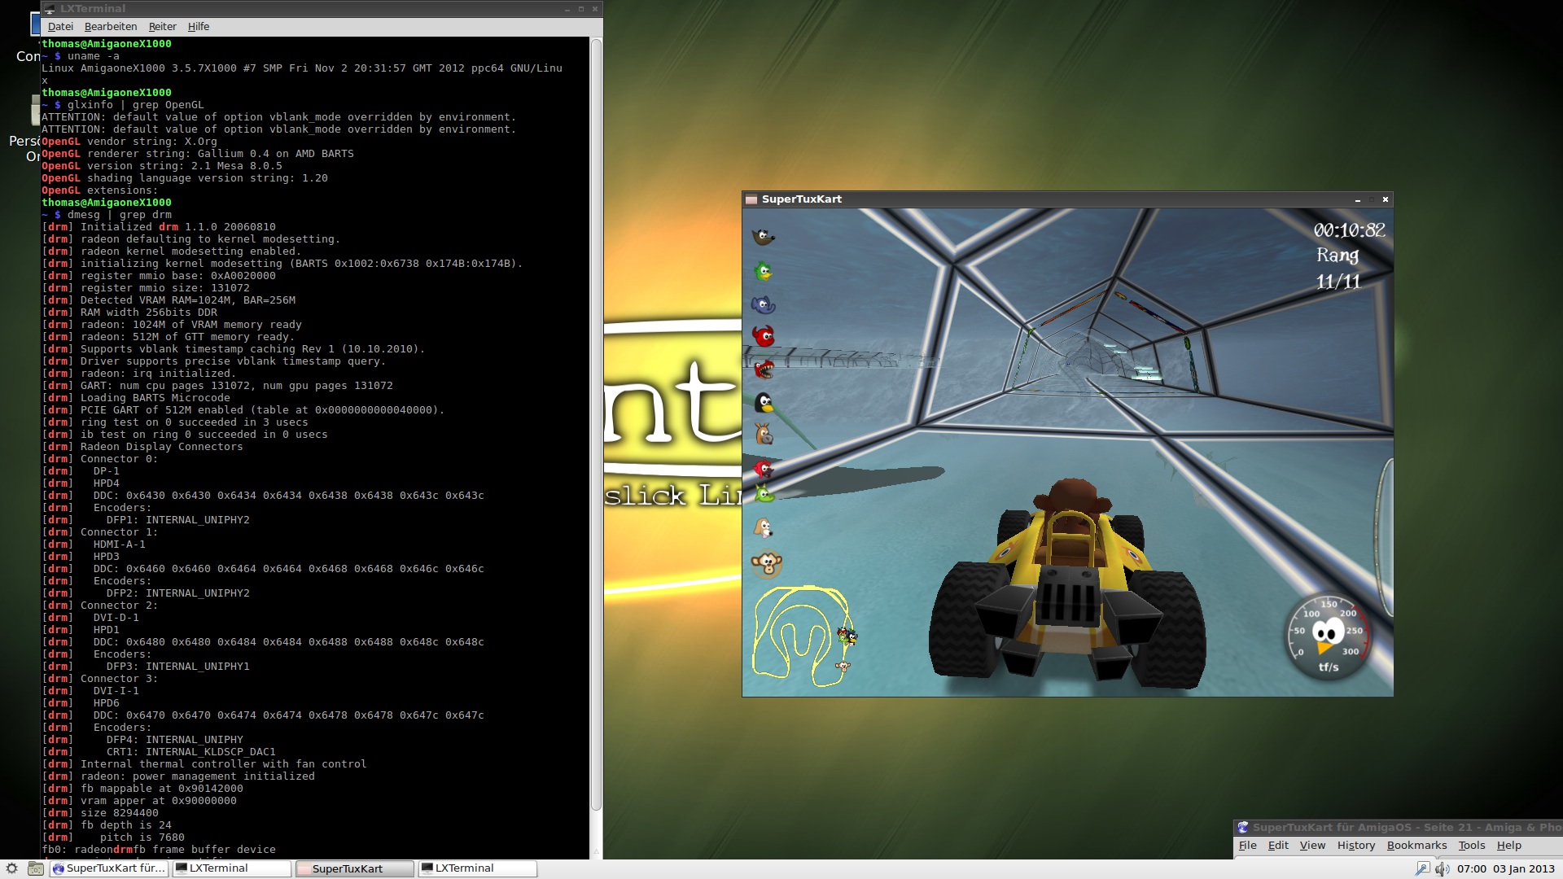
Task: Open the View menu in the browser window
Action: 1312,846
